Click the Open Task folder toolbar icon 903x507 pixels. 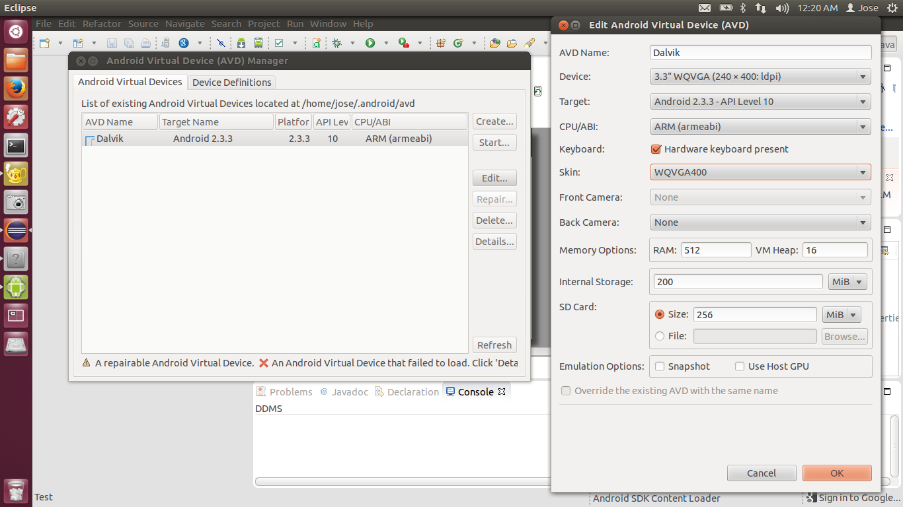tap(512, 43)
